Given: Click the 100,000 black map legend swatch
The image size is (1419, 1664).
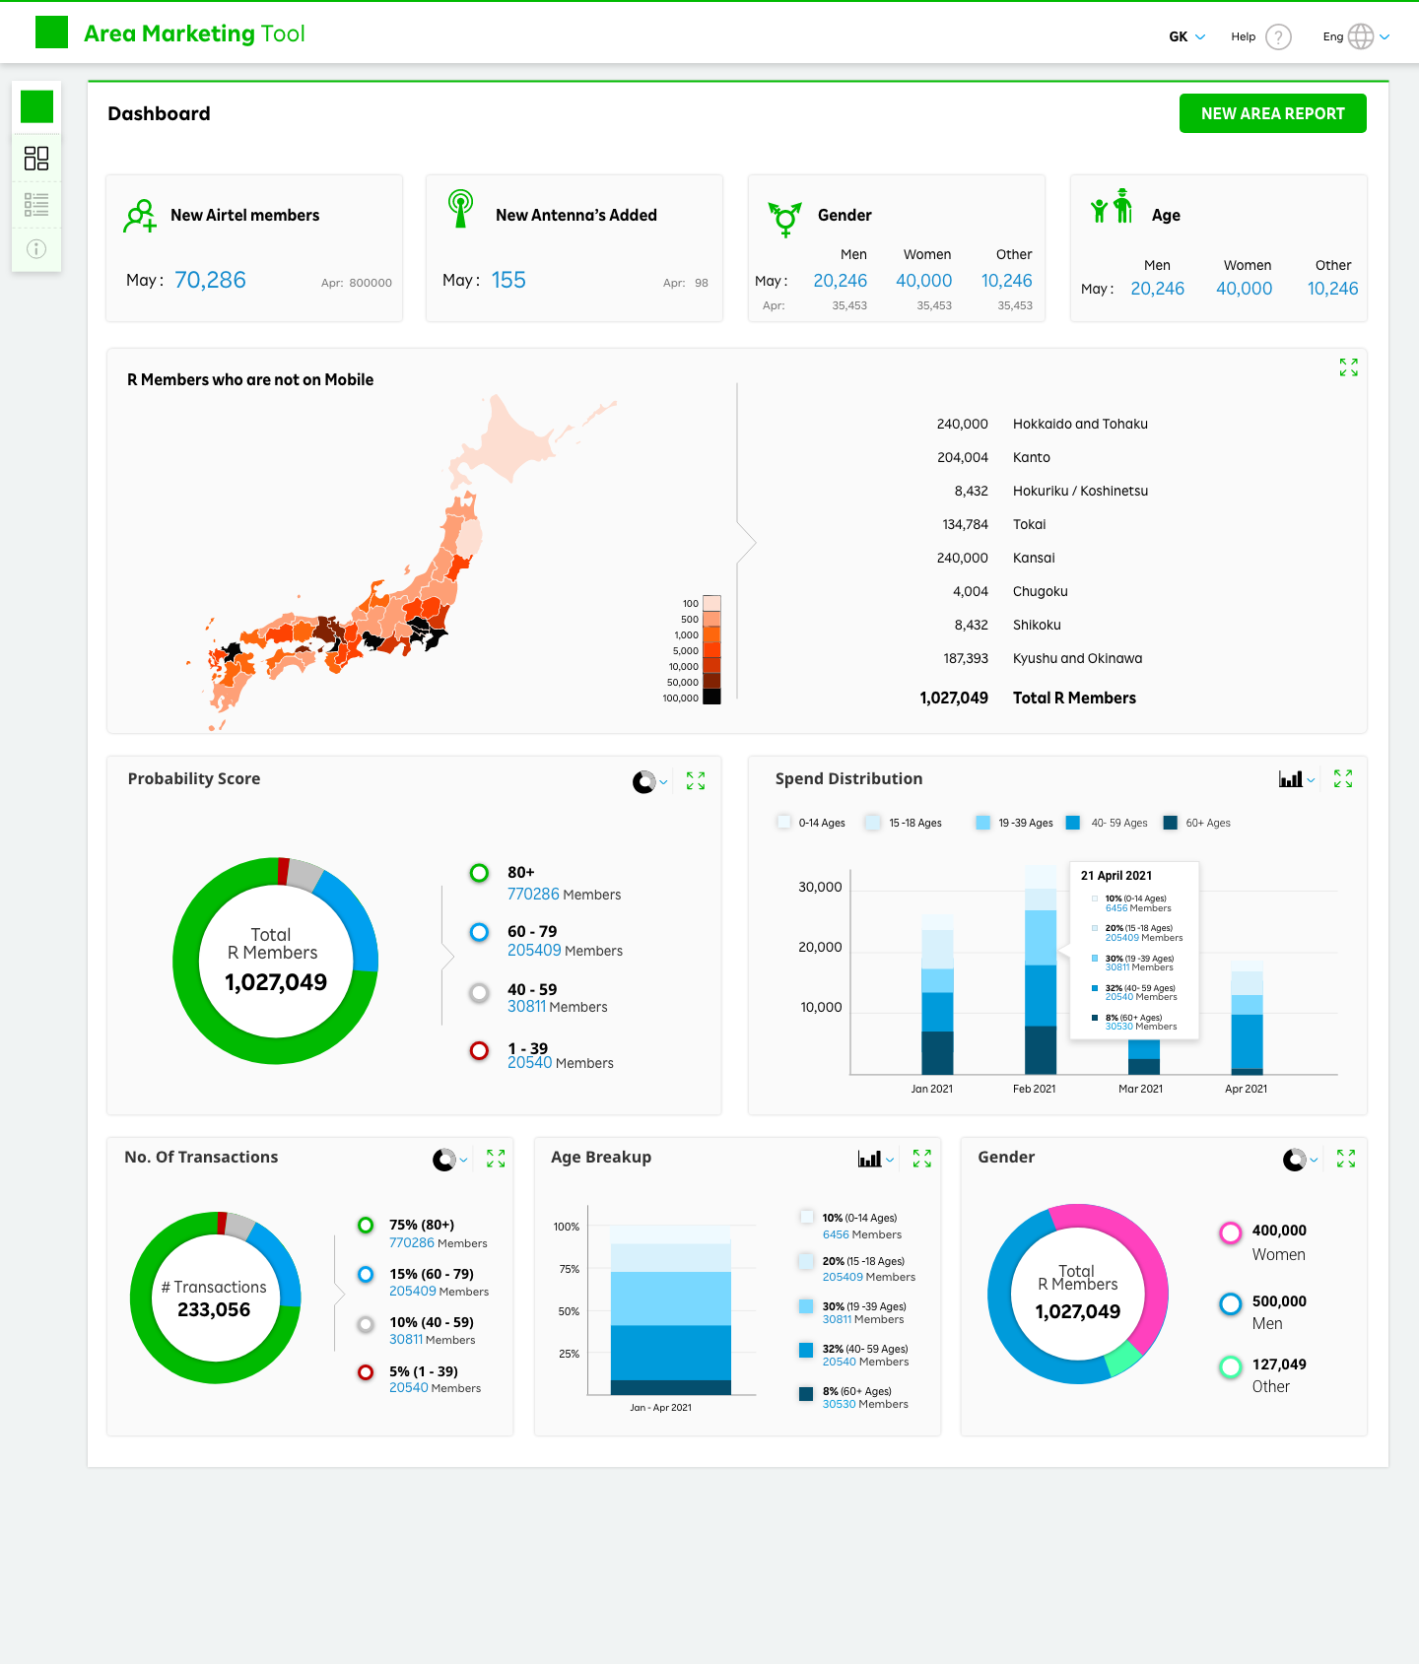Looking at the screenshot, I should (711, 698).
